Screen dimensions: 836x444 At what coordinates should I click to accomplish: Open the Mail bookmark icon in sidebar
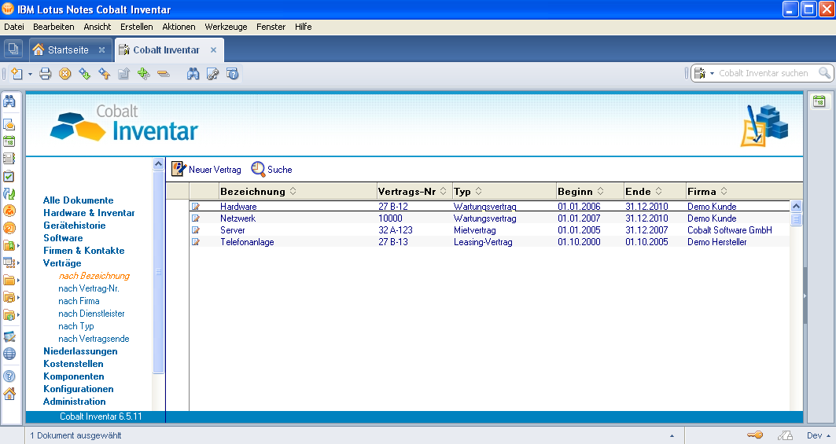coord(9,124)
